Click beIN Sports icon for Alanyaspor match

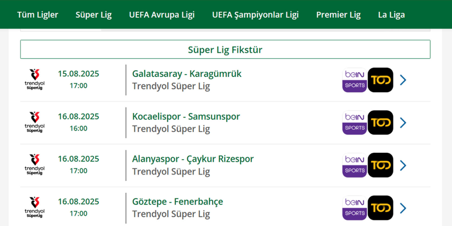click(354, 165)
